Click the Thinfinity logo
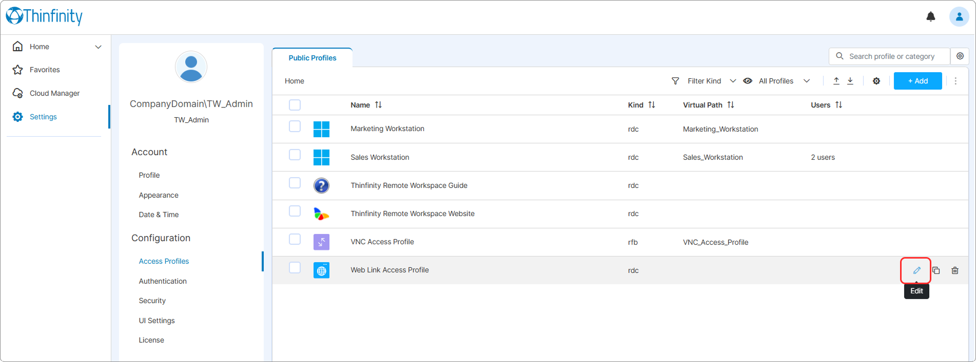The image size is (976, 362). pyautogui.click(x=44, y=16)
